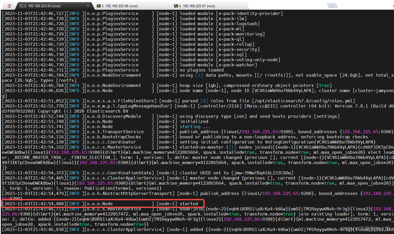Click the text [x-pack-sql]
The height and width of the screenshot is (234, 394).
click(231, 55)
